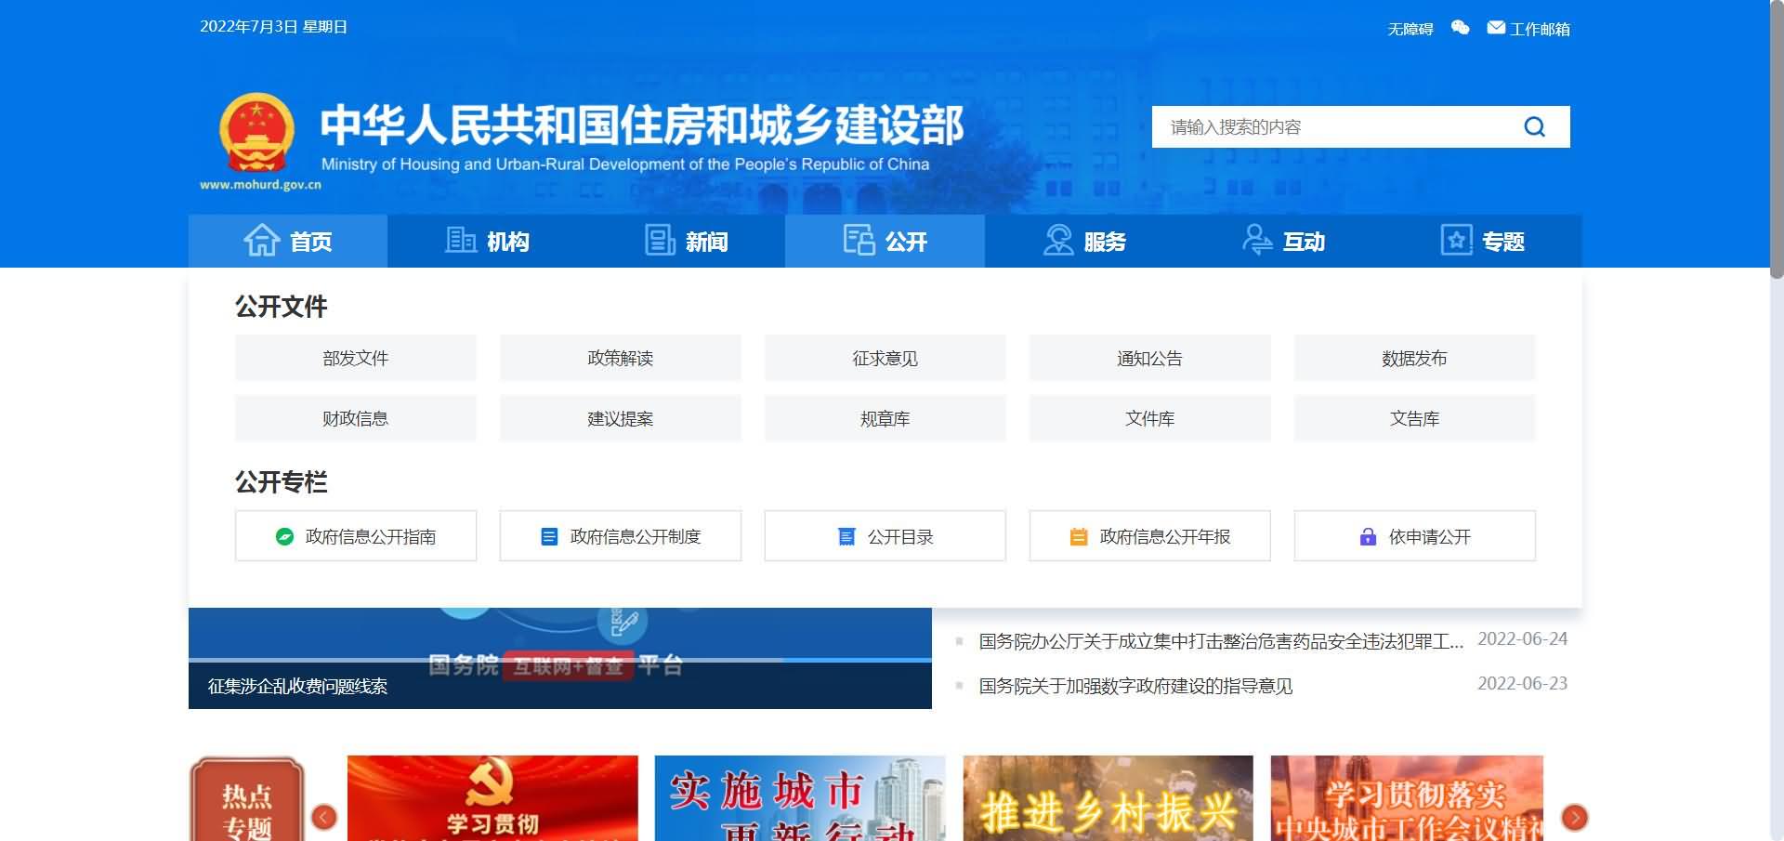Screen dimensions: 1784x841
Task: Select 建议提案 under 公开文件
Action: 621,418
